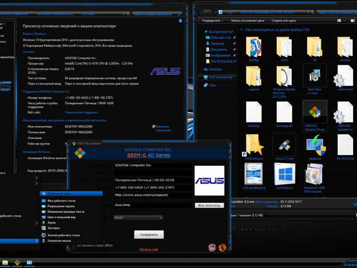Select the win10ent.ico file
This screenshot has width=357, height=268.
pyautogui.click(x=284, y=176)
